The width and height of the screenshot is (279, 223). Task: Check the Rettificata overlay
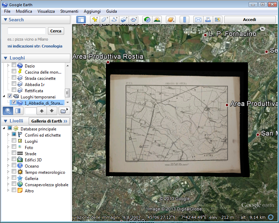click(14, 90)
